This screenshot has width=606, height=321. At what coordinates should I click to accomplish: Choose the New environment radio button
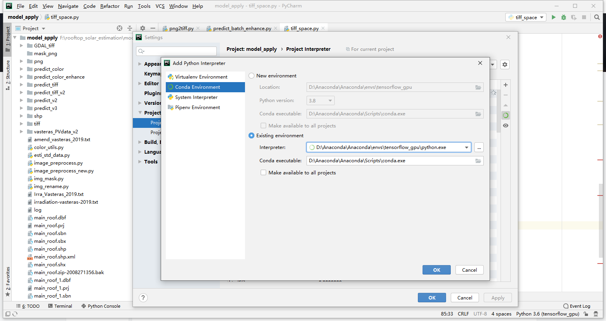(251, 75)
